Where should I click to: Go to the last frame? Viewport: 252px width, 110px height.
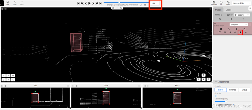tap(101, 3)
